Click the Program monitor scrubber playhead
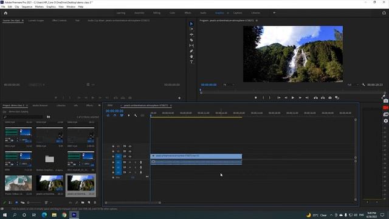This screenshot has height=219, width=389. pos(201,90)
